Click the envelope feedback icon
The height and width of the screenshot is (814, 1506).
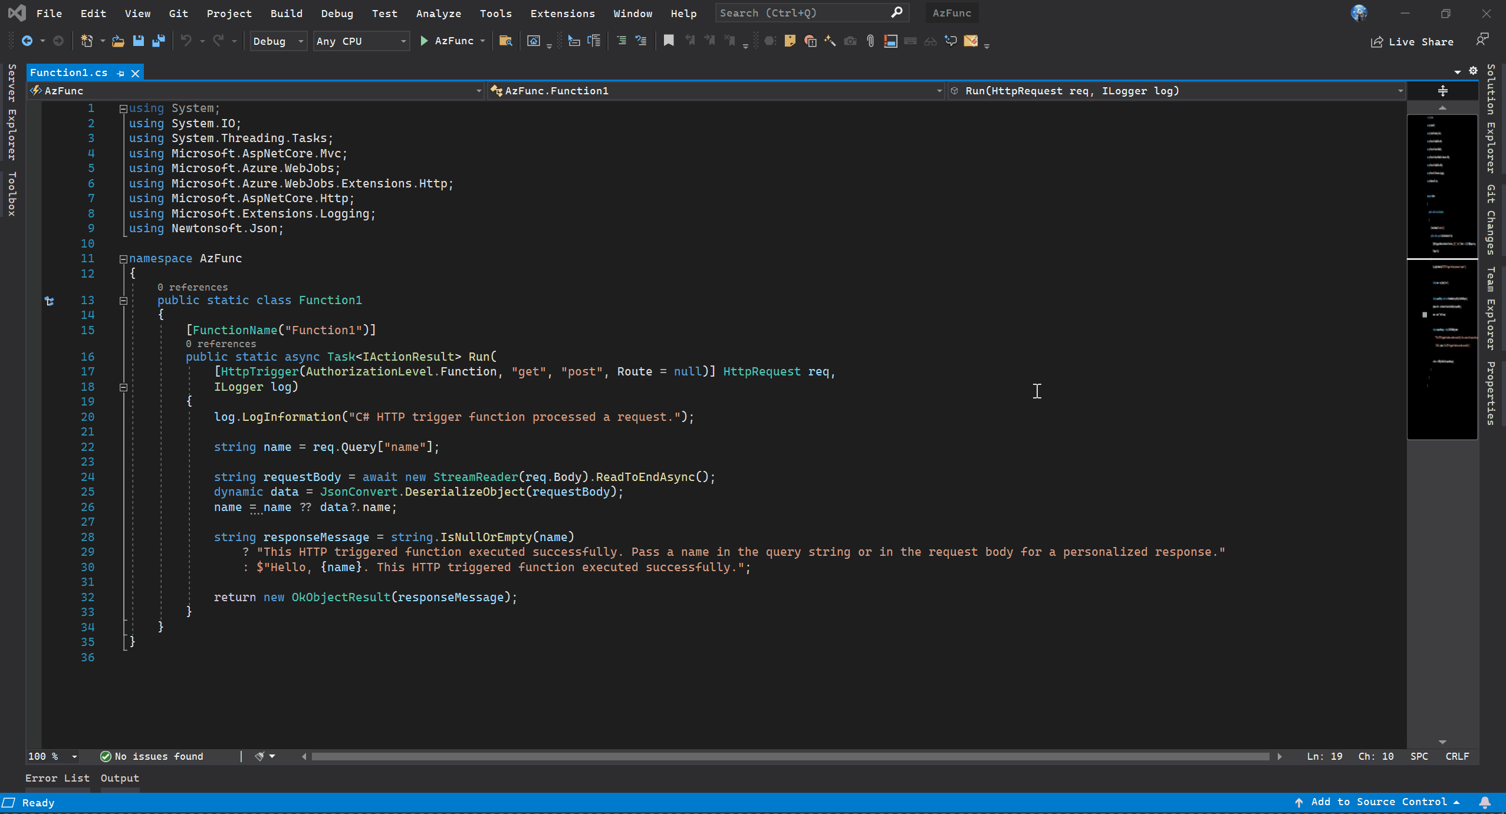point(971,41)
